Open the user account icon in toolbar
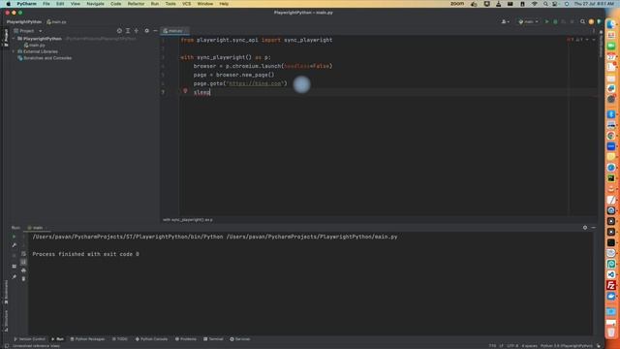 click(505, 21)
